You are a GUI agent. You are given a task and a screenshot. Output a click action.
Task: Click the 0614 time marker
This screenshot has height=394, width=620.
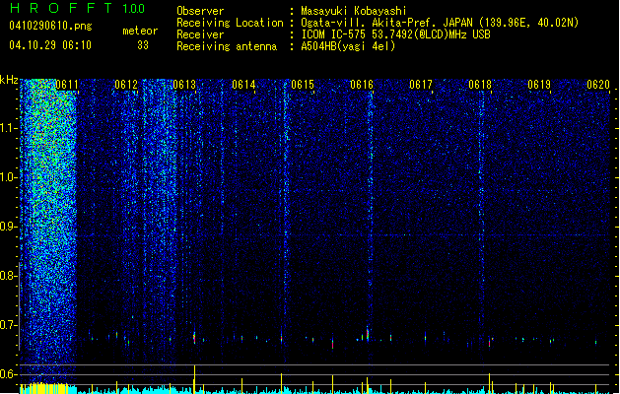click(243, 85)
